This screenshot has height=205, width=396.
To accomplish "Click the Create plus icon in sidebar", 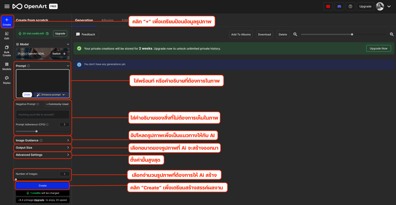I will 7,20.
